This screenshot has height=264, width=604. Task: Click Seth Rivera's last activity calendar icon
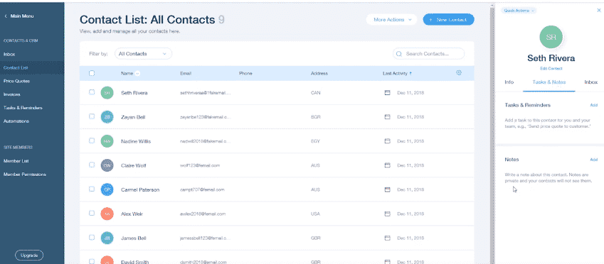pos(388,92)
